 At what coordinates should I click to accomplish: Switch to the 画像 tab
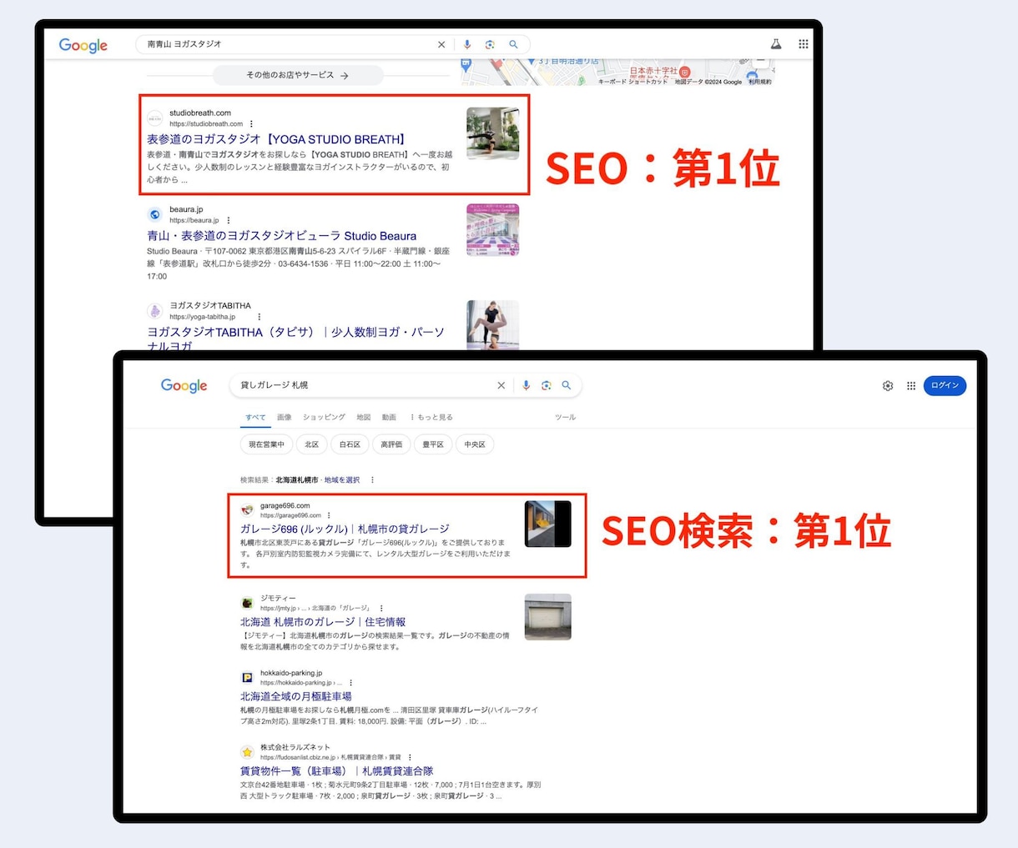tap(285, 417)
